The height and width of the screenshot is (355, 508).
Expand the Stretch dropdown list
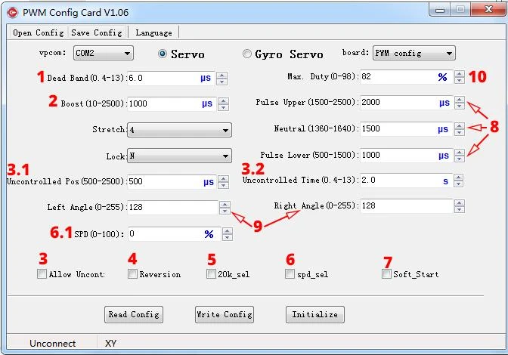pyautogui.click(x=179, y=130)
